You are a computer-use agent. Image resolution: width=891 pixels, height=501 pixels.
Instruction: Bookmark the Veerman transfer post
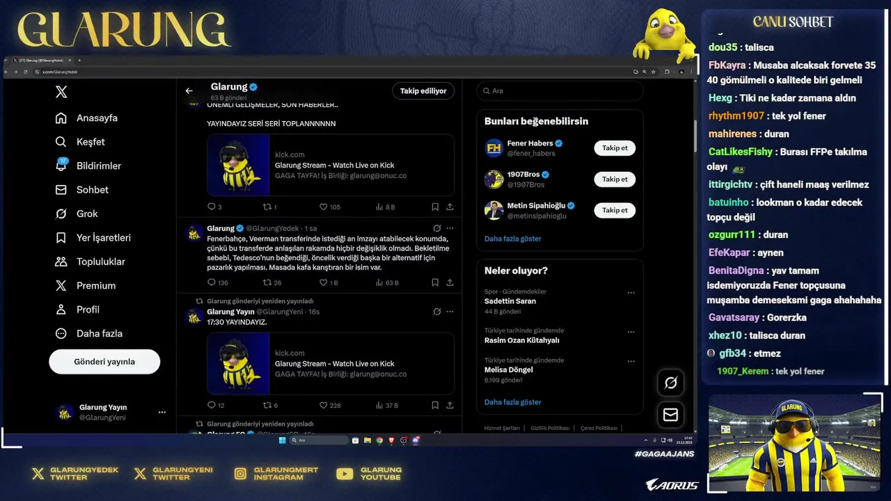[x=435, y=283]
